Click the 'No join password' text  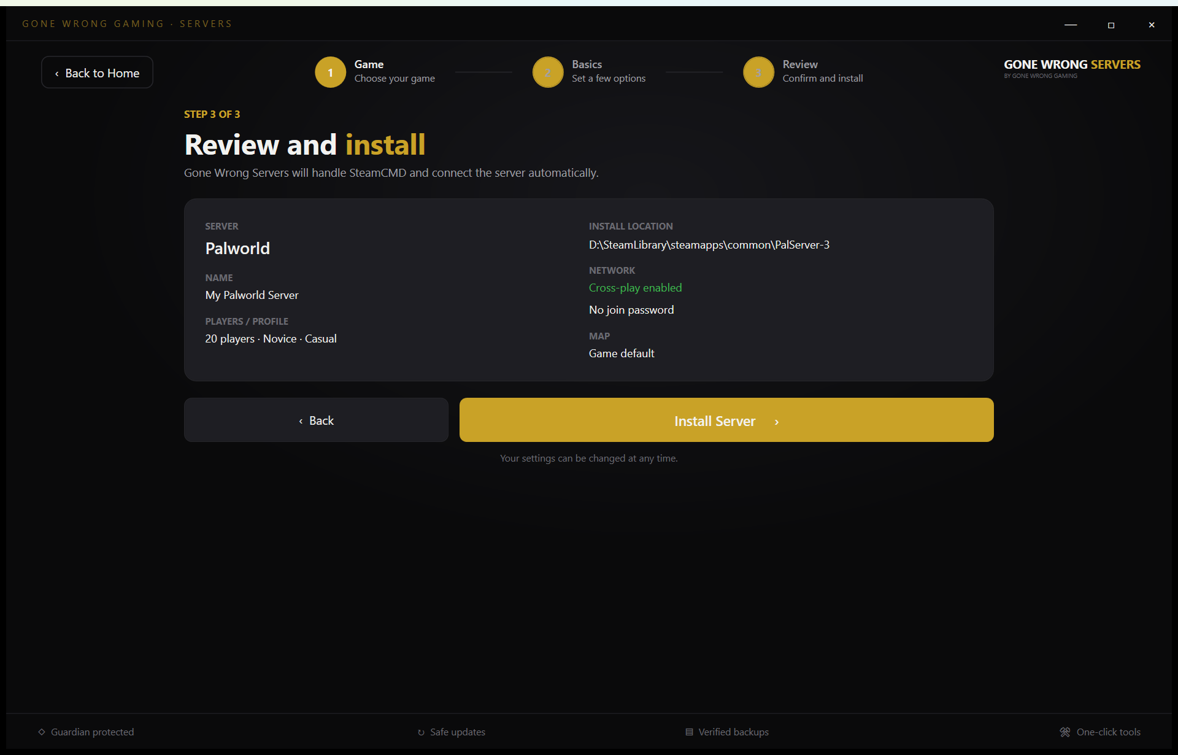631,309
